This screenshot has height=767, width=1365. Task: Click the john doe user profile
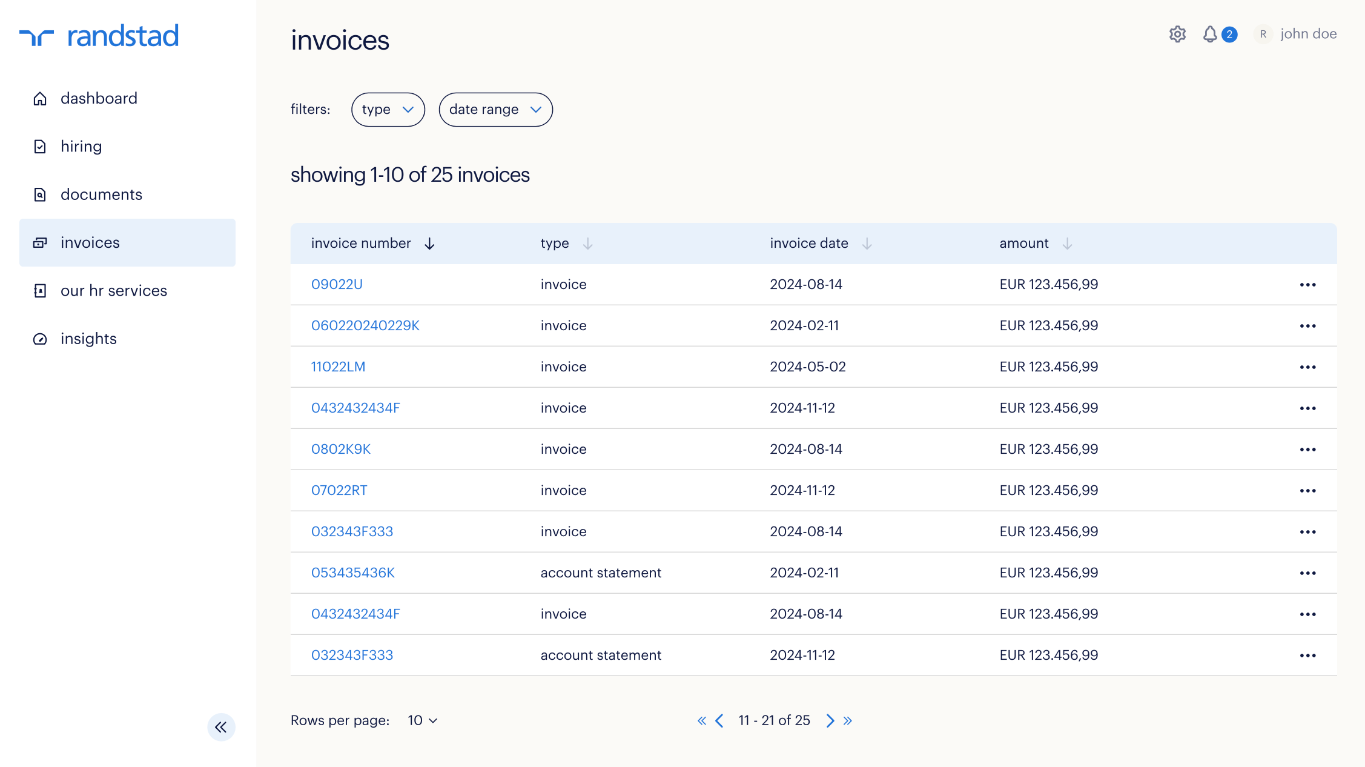pos(1307,35)
